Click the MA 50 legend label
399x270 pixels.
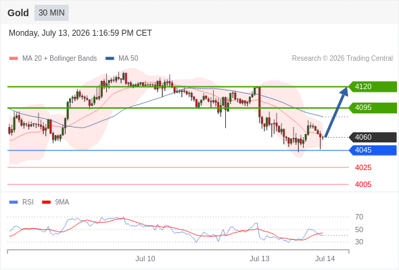[x=128, y=59]
